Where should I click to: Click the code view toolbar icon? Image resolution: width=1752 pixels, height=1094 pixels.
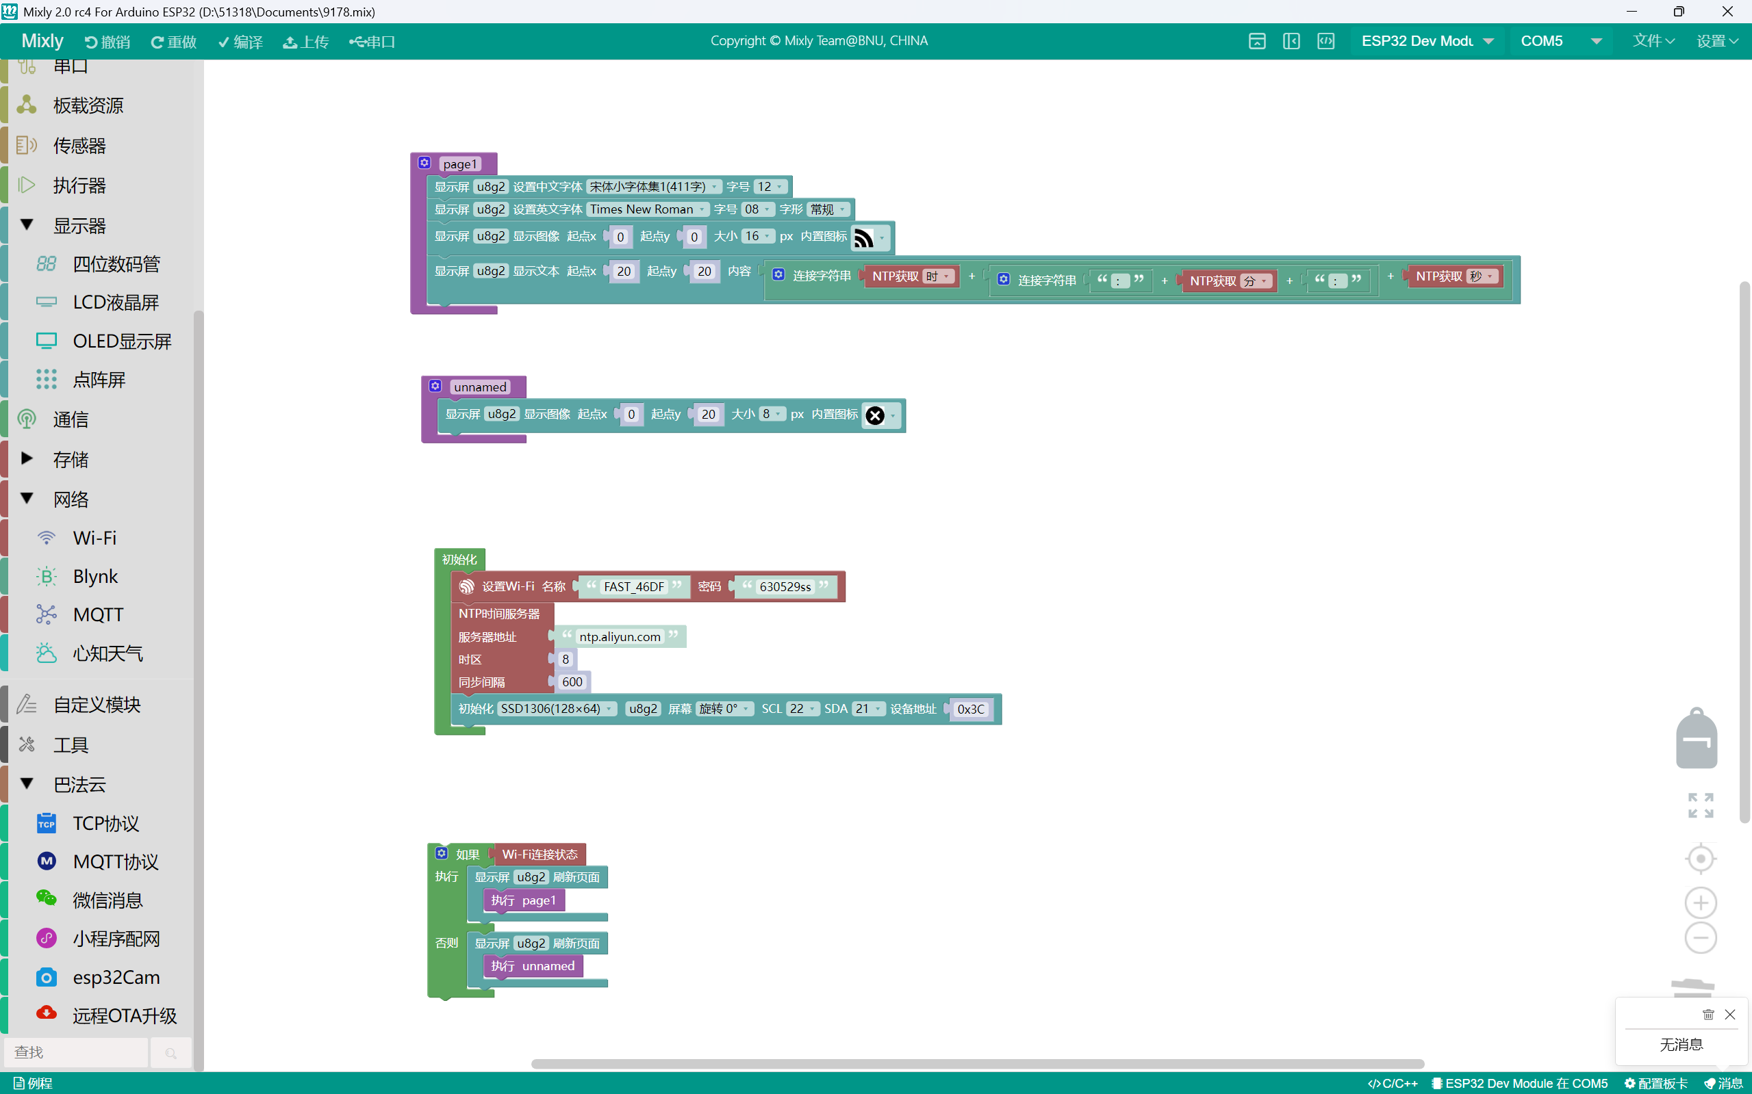[x=1325, y=41]
